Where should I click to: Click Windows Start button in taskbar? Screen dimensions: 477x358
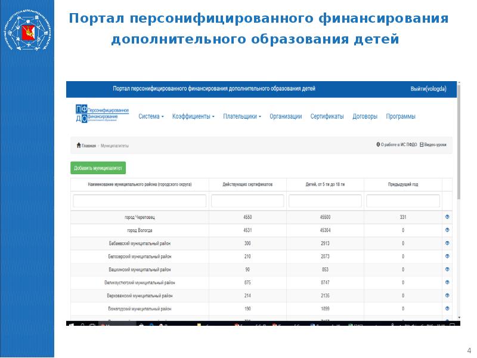[x=70, y=324]
